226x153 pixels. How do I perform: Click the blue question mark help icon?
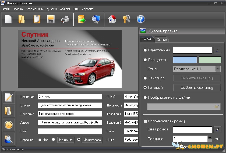click(x=141, y=19)
